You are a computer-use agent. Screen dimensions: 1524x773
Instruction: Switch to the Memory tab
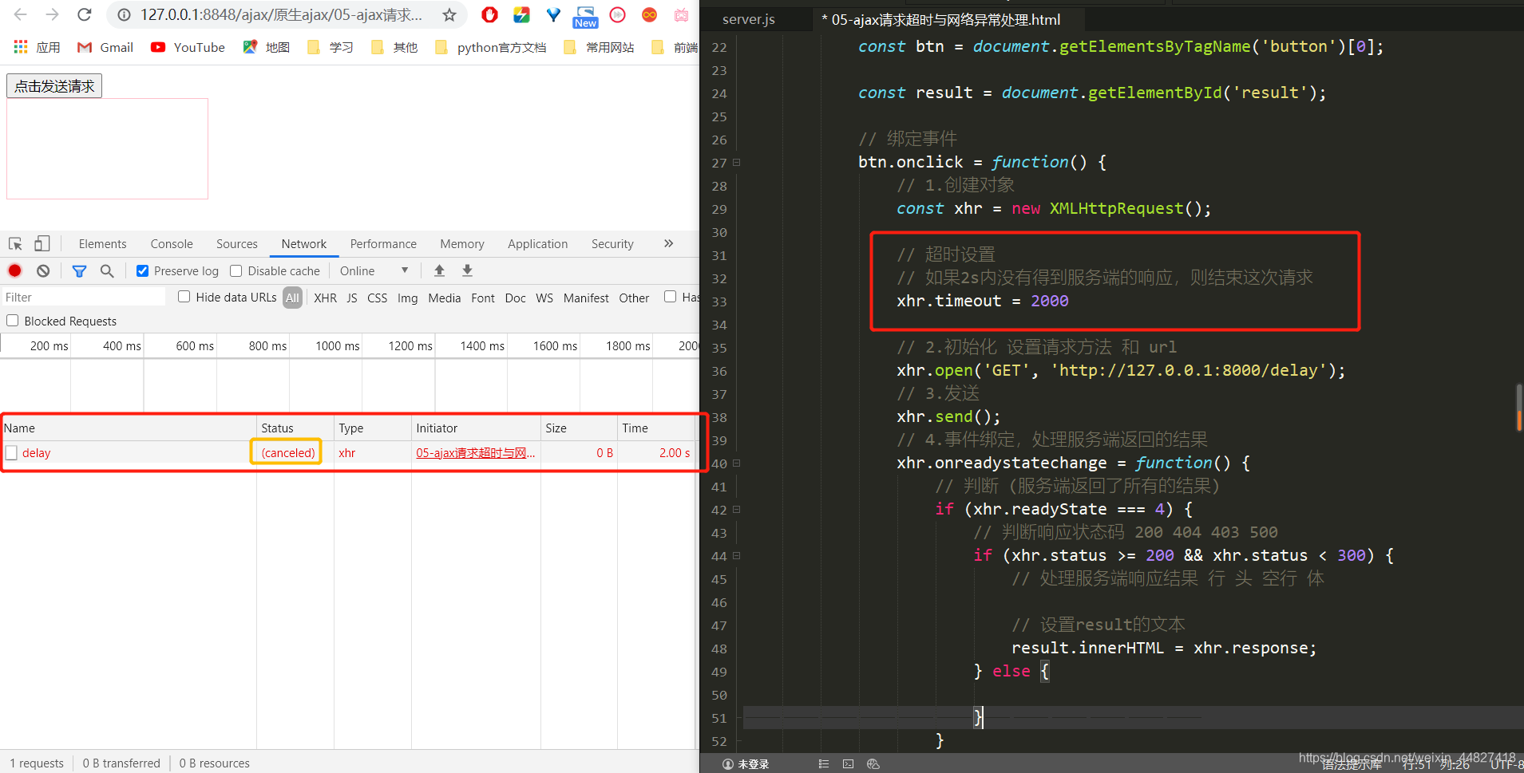tap(462, 243)
